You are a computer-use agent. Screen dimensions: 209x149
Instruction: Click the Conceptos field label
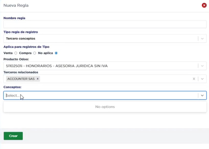[x=12, y=87]
